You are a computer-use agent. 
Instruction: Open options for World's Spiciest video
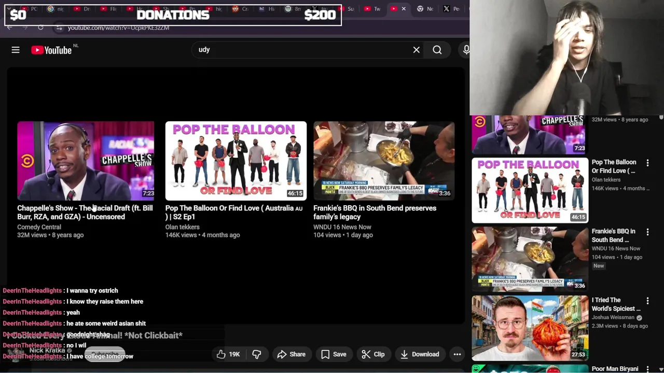[x=647, y=300]
